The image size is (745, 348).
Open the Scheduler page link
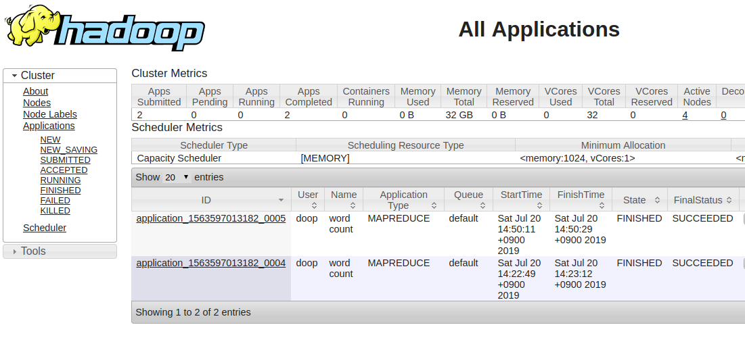45,228
